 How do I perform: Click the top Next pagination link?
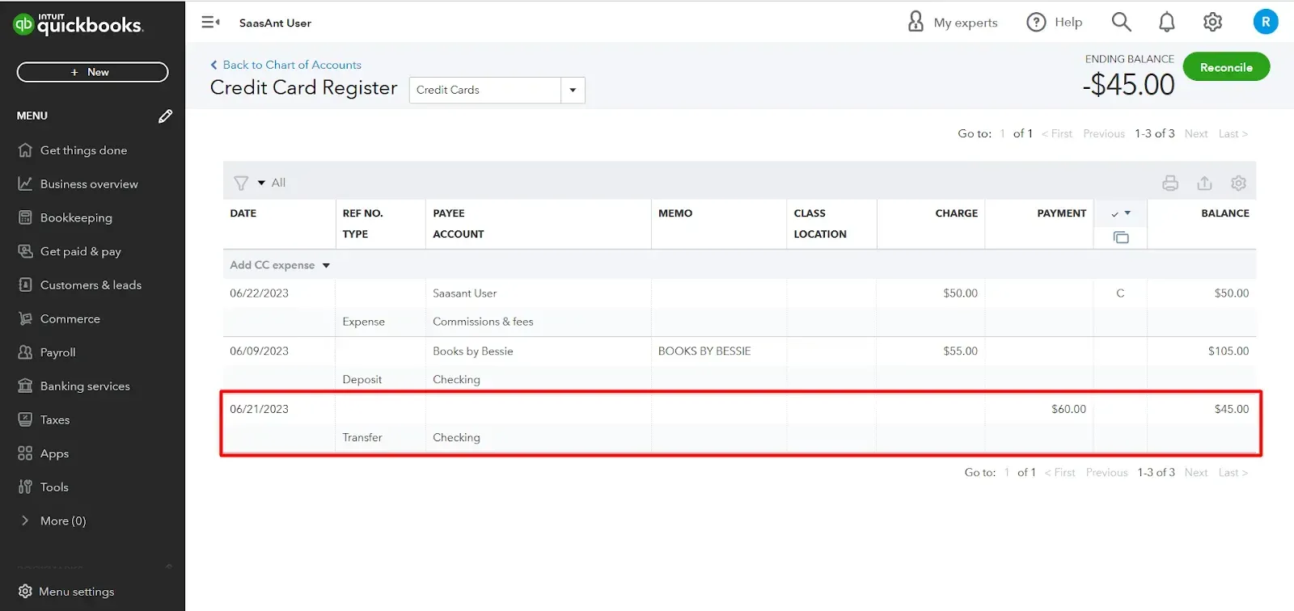pos(1196,133)
